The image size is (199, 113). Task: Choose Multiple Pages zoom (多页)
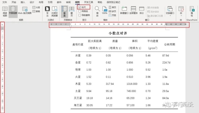(x=112, y=11)
